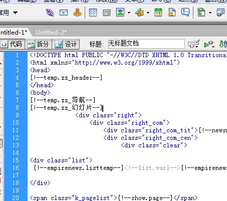Click the Templates insert icon
Screen dimensions: 227x201
click(201, 13)
